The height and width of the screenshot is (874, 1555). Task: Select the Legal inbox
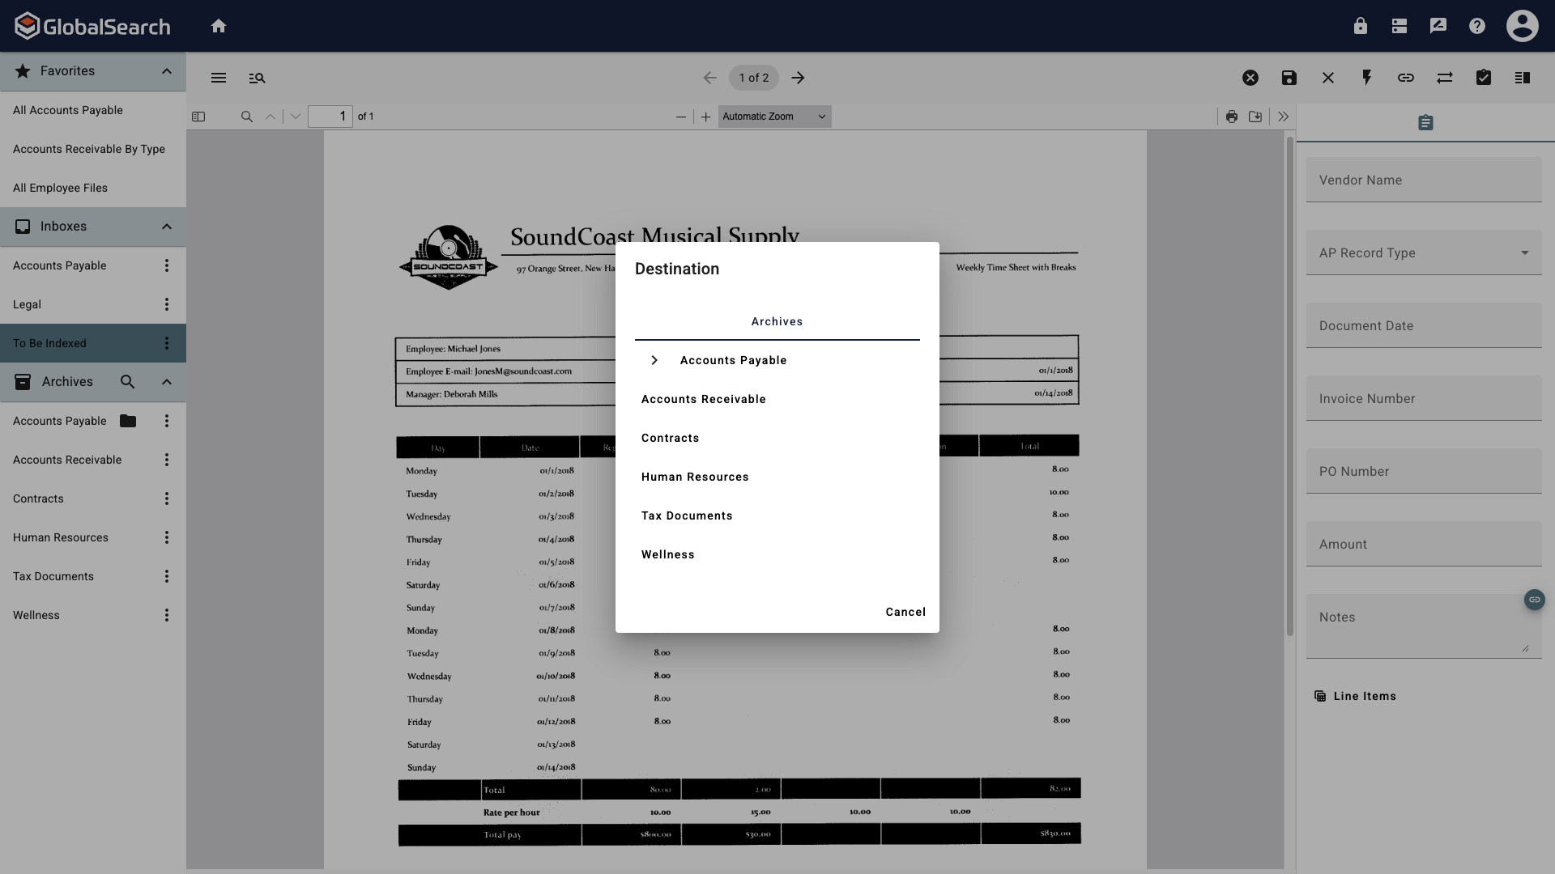[26, 303]
